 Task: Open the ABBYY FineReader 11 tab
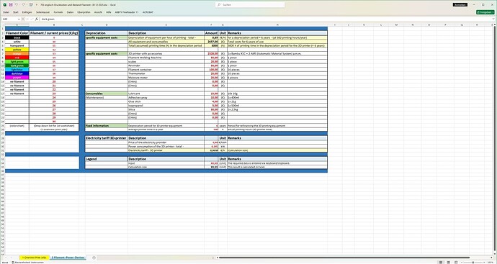[127, 12]
